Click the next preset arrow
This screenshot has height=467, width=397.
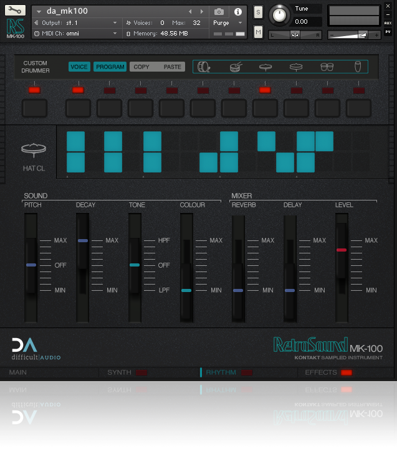tap(202, 12)
